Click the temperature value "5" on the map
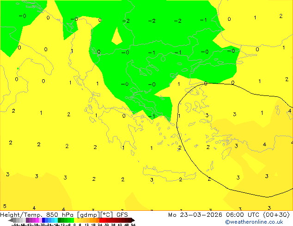 5,206
